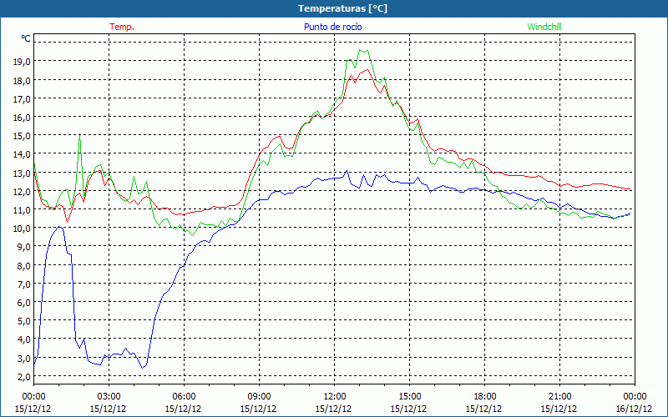Click the 10,0 value on the y-axis
The width and height of the screenshot is (668, 417).
point(22,229)
